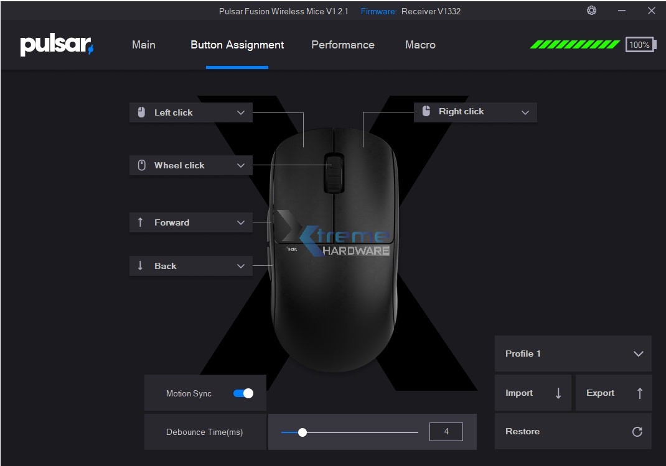Viewport: 666px width, 466px height.
Task: Click the battery level indicator
Action: coord(640,44)
